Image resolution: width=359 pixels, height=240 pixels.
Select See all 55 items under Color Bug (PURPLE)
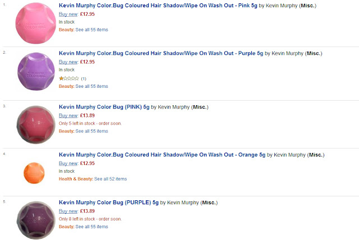91,227
